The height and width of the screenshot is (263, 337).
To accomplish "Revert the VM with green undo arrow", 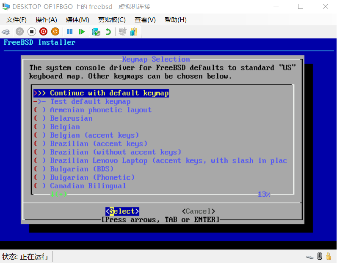I will coord(108,32).
